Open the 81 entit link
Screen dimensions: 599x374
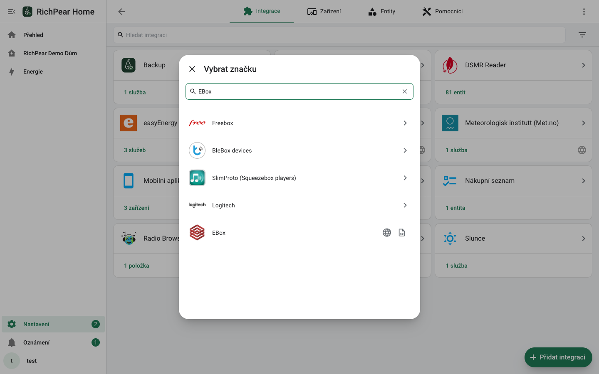point(455,92)
